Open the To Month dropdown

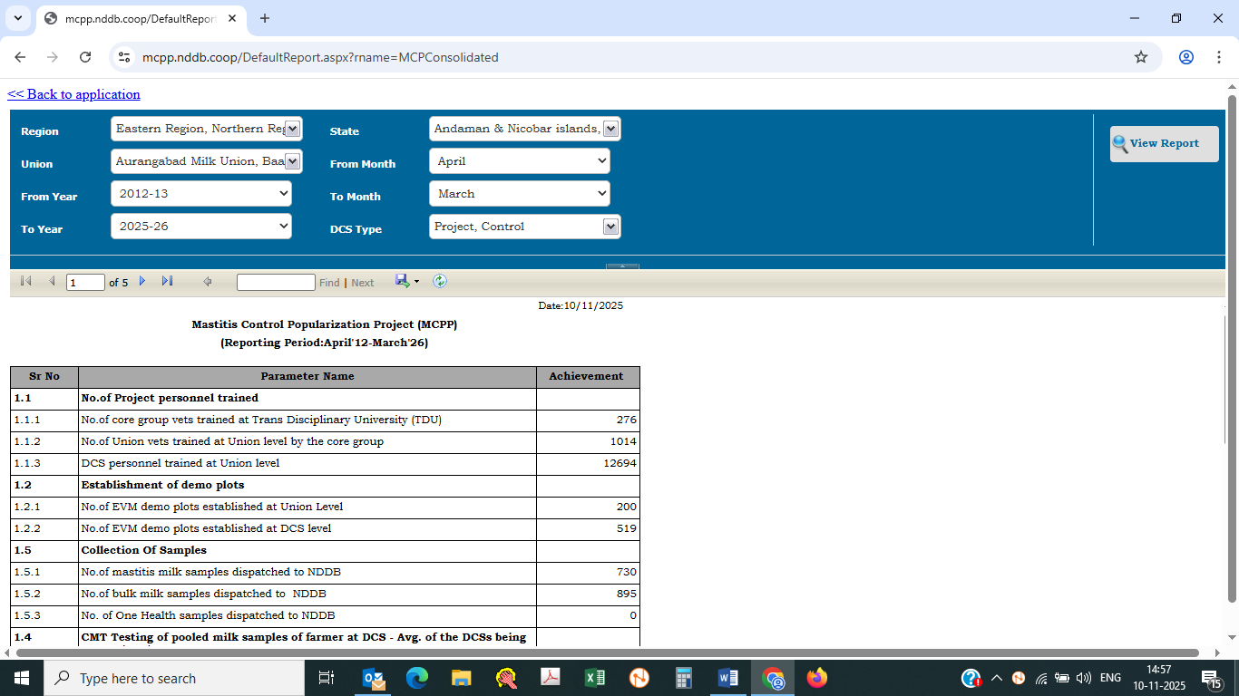519,194
